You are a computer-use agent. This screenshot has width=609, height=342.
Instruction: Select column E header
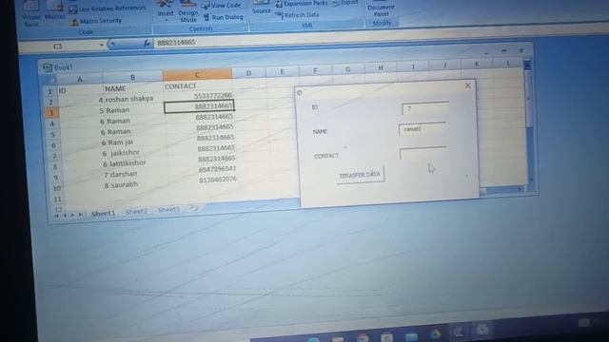coord(282,71)
